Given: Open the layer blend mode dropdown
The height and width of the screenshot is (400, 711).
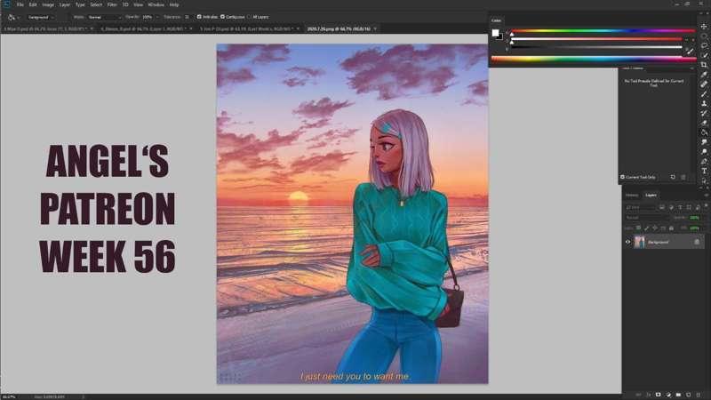Looking at the screenshot, I should [647, 218].
